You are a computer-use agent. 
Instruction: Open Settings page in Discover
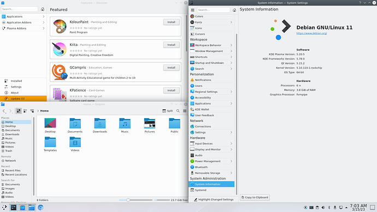(23, 87)
